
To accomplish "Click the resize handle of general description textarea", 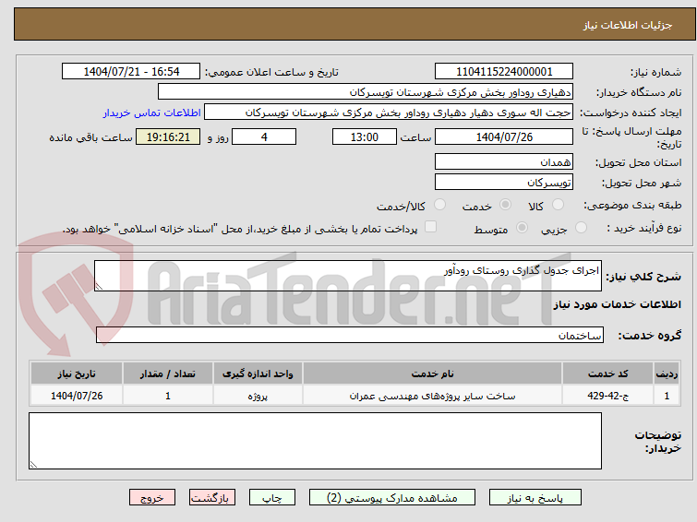I will pyautogui.click(x=99, y=287).
